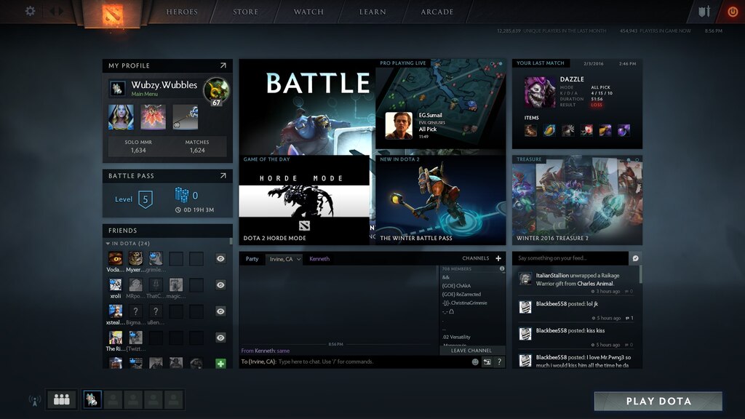Click the battle points stack icon

[x=181, y=195]
